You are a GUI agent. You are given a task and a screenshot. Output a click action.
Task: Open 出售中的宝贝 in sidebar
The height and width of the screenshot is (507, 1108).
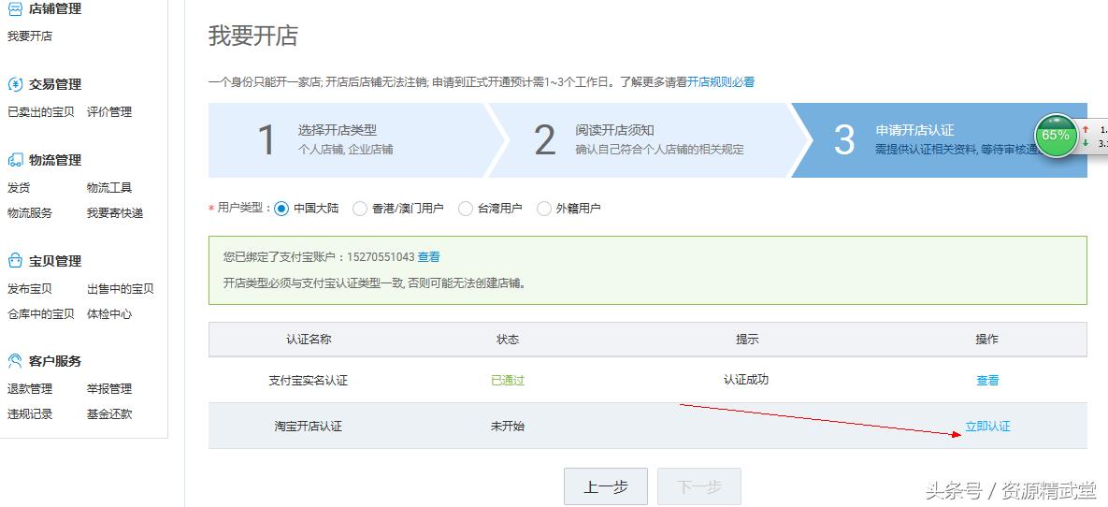(120, 288)
